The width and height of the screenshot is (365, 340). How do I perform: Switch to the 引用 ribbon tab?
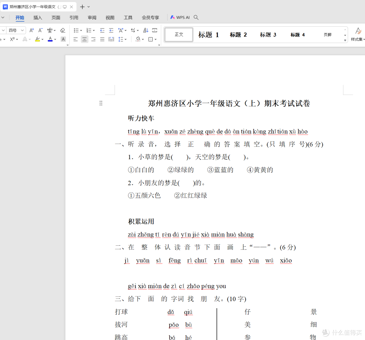click(x=74, y=18)
